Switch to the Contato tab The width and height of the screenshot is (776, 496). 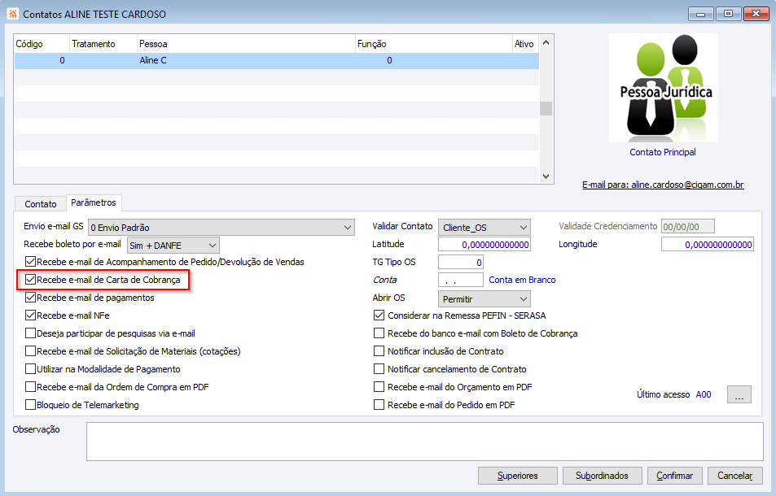(41, 204)
